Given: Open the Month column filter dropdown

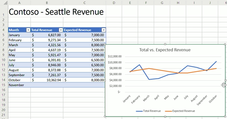Looking at the screenshot, I should click(28, 30).
